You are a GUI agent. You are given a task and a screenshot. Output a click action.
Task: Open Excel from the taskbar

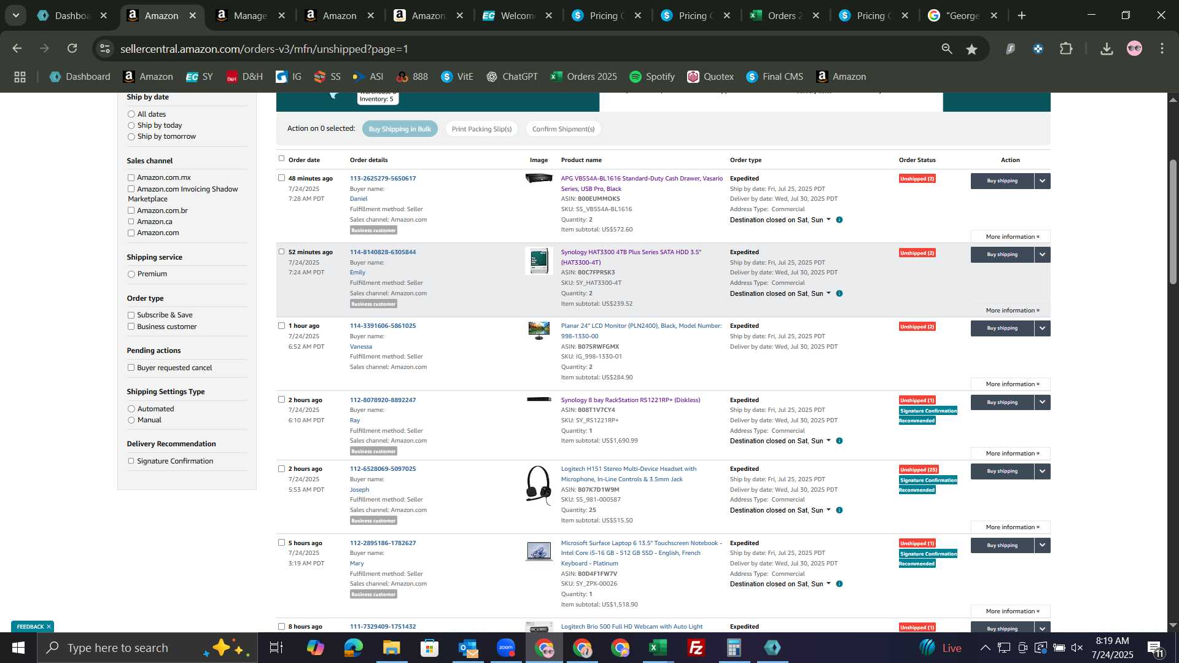[x=658, y=648]
